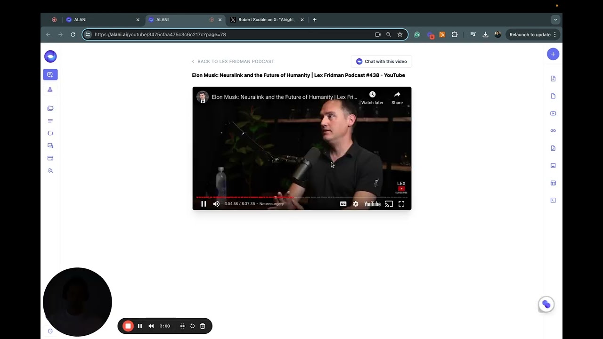Screen dimensions: 603x339
Task: Open the new chat sidebar button
Action: 50,74
